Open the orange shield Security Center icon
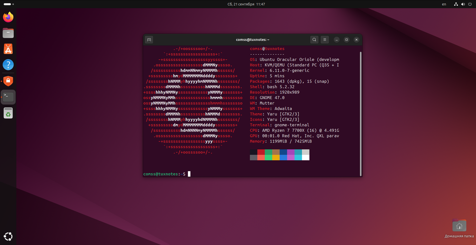Image resolution: width=476 pixels, height=245 pixels. 8,81
